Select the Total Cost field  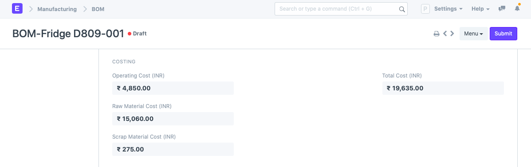click(x=443, y=88)
